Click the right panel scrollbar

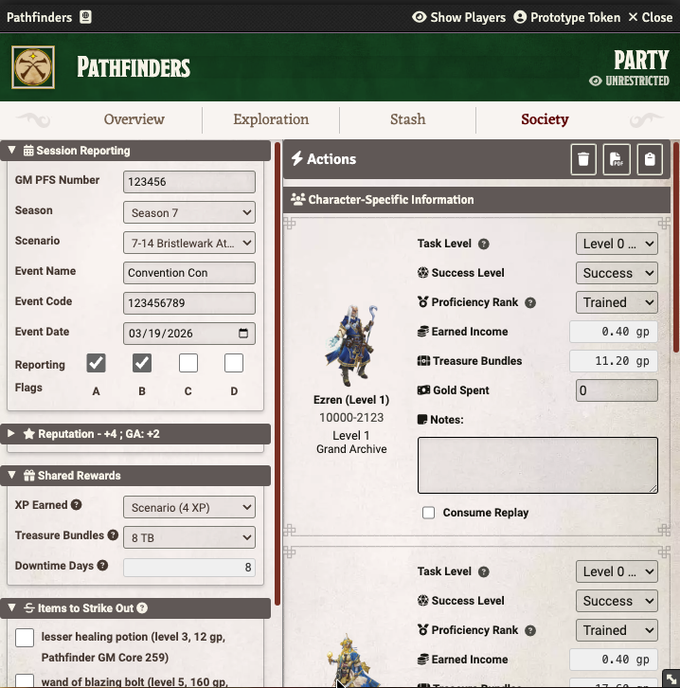pos(675,247)
